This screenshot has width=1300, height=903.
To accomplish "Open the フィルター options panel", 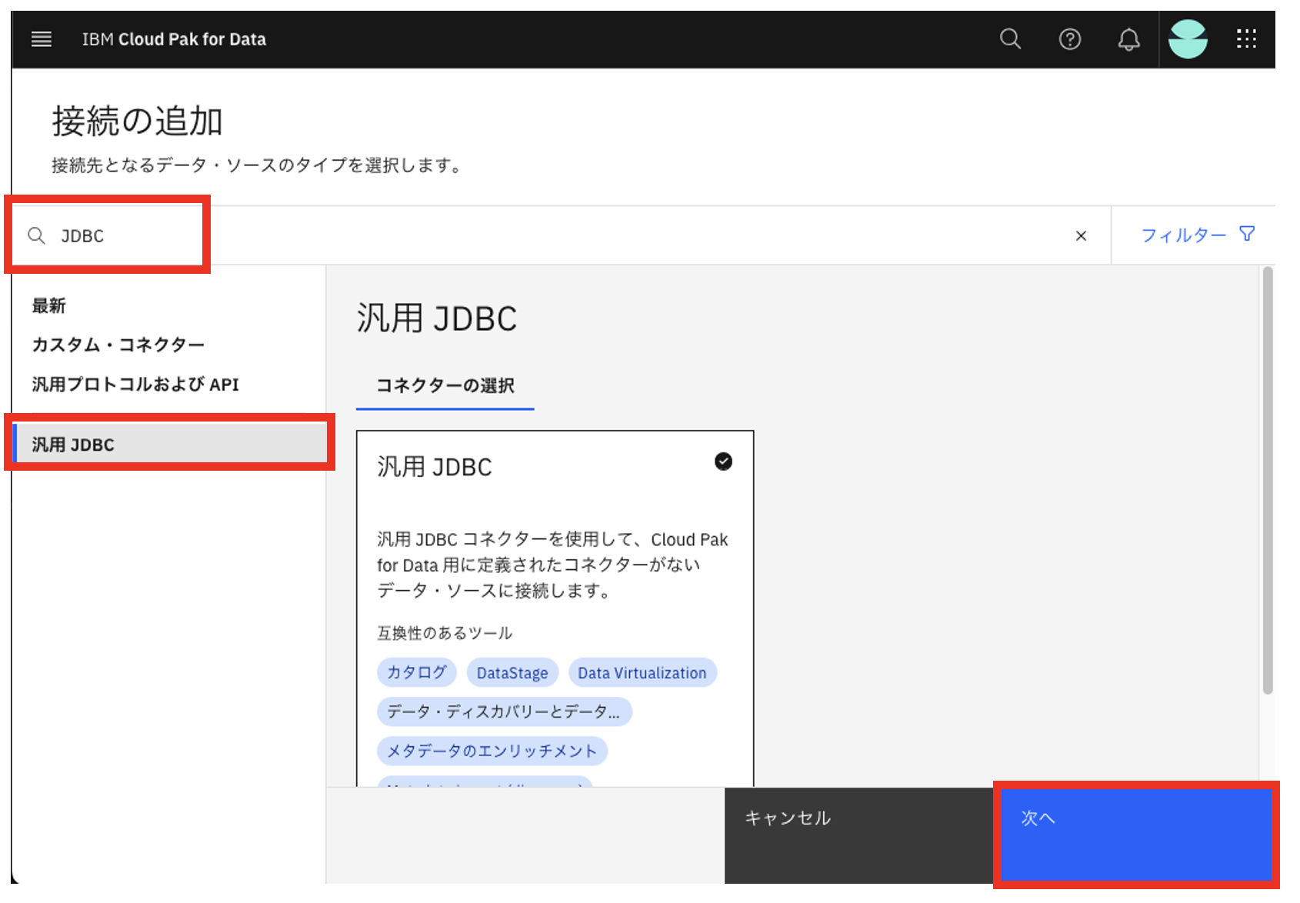I will point(1183,235).
